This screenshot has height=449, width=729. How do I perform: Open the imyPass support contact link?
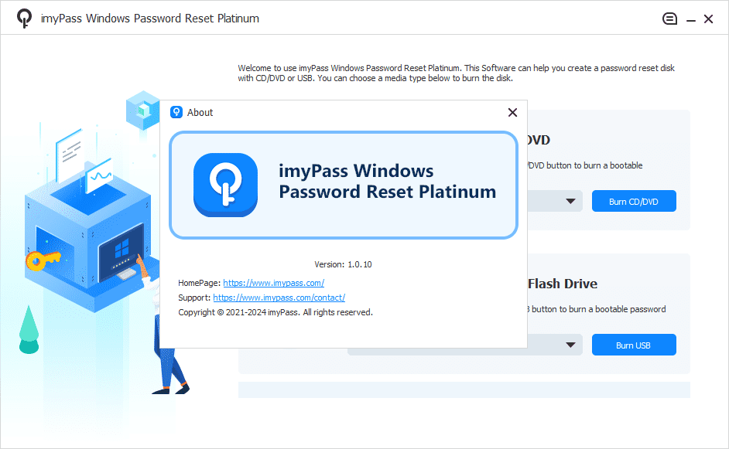coord(279,298)
